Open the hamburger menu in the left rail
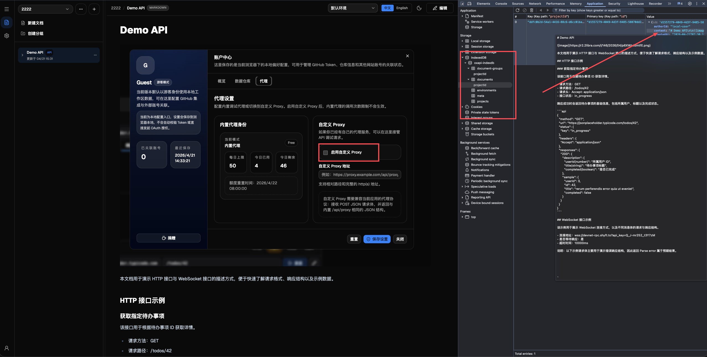Image resolution: width=707 pixels, height=357 pixels. [x=7, y=9]
